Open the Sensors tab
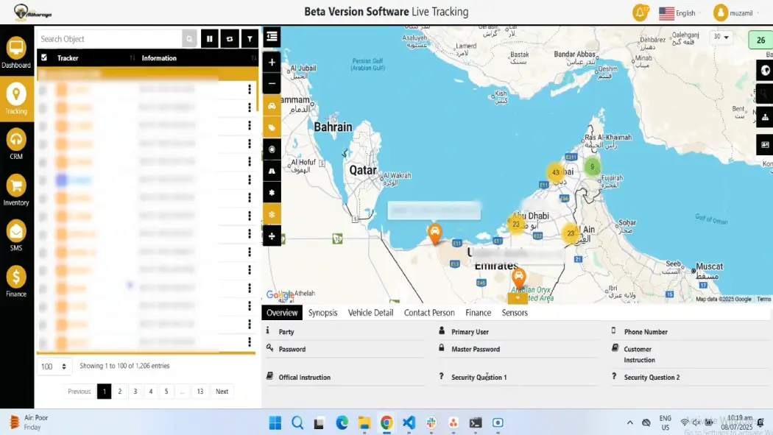 (515, 313)
